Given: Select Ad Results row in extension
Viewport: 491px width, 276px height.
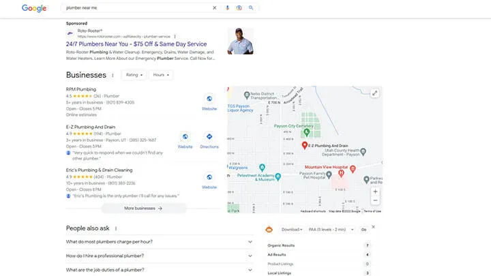Looking at the screenshot, I should coord(318,255).
